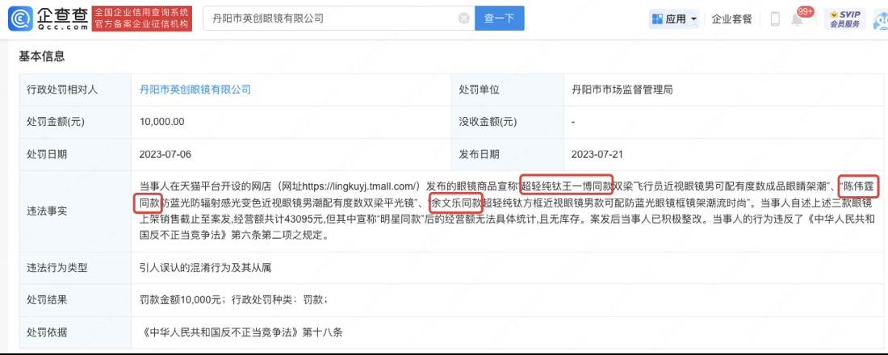888x355 pixels.
Task: Click the lingkuyj.tmall.com URL in the violation text
Action: click(x=360, y=186)
